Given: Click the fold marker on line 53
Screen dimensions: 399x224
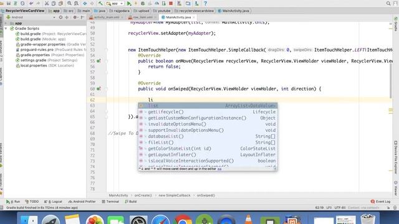Looking at the screenshot, I should 107,50.
